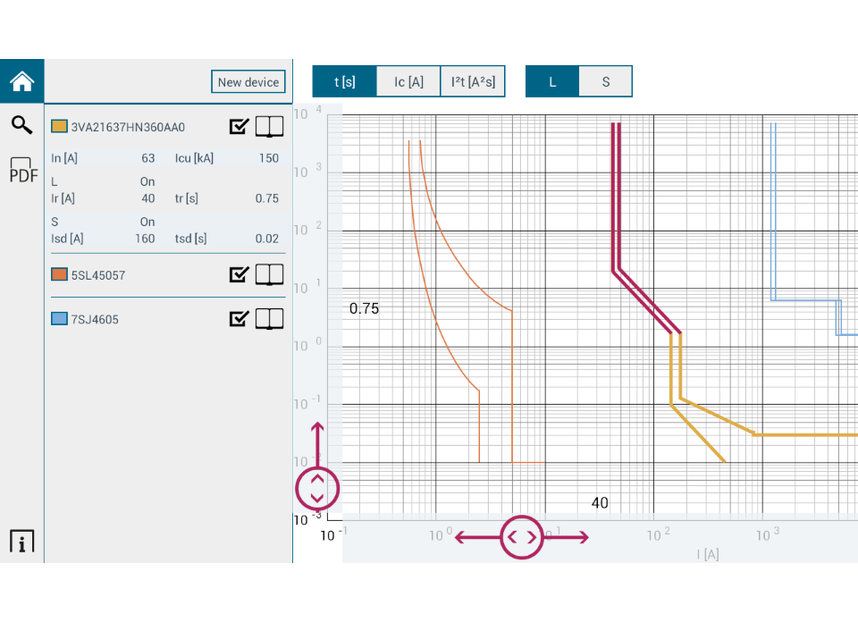Switch to the Ic [A] tab
This screenshot has width=858, height=622.
click(408, 81)
